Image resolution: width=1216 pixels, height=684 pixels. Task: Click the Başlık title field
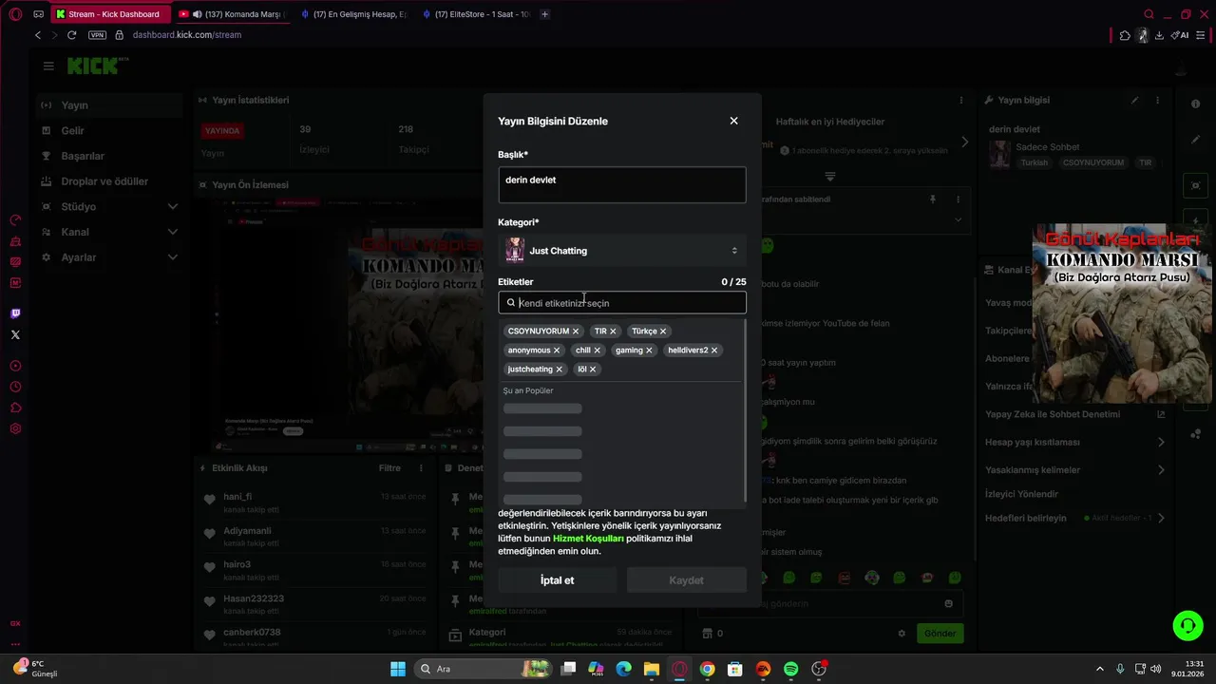(622, 184)
